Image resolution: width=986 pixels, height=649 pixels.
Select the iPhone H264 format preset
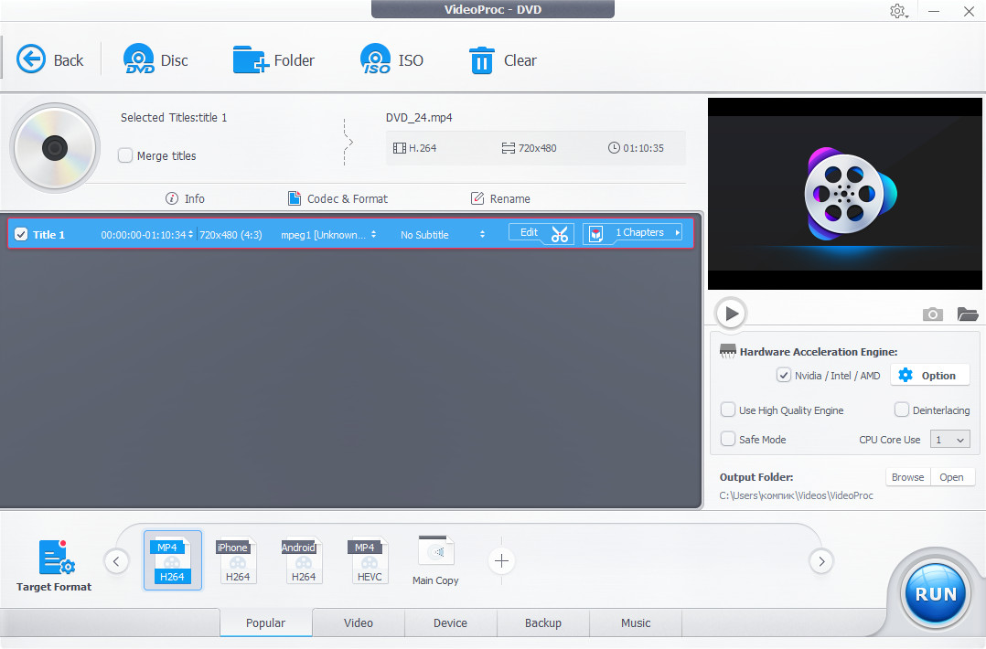[236, 560]
